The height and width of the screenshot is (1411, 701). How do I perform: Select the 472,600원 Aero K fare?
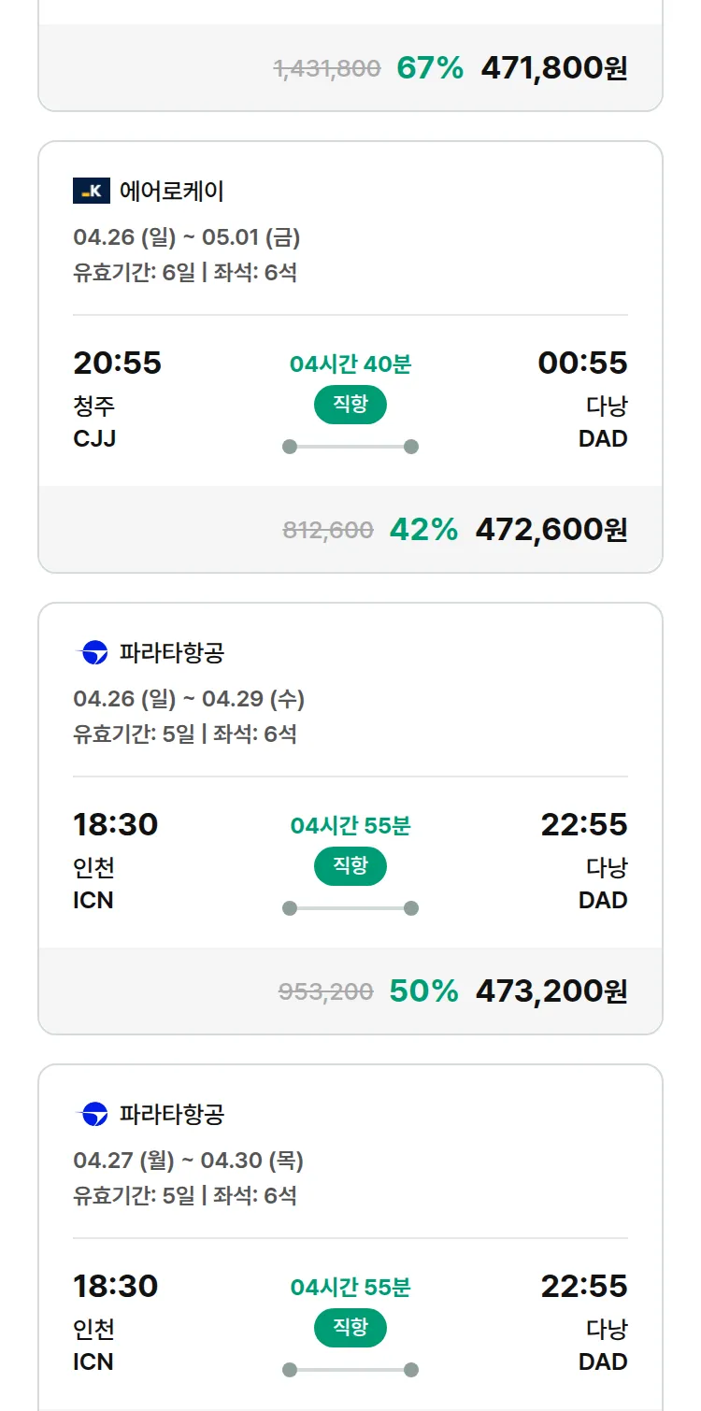point(551,530)
